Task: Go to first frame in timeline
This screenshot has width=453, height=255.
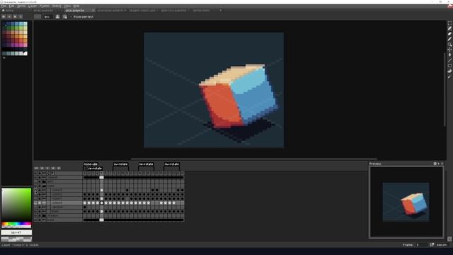Action: coord(36,168)
